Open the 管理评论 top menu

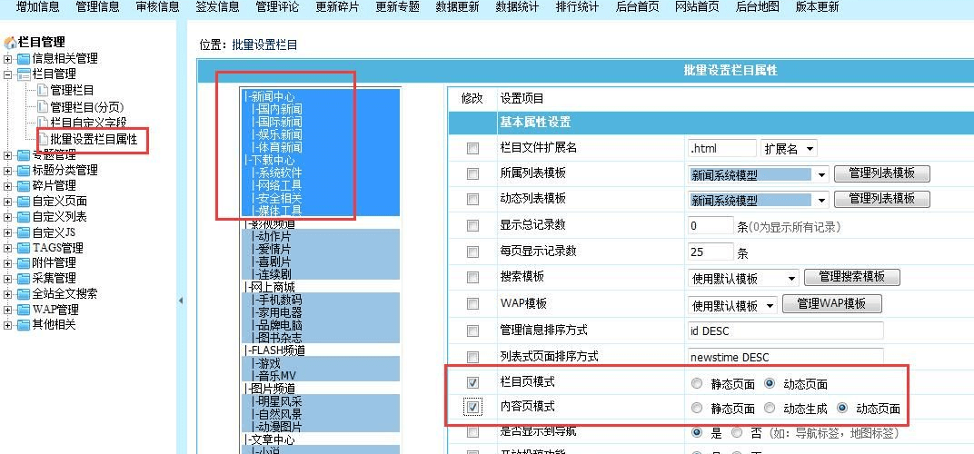coord(277,7)
